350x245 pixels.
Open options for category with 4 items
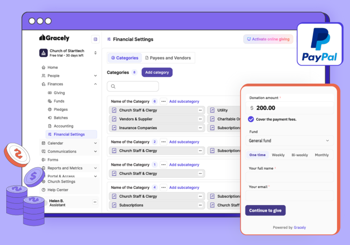pos(164,188)
